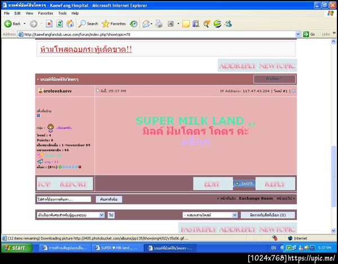Refresh the page with green arrows icon
338x264 pixels.
(x=60, y=24)
